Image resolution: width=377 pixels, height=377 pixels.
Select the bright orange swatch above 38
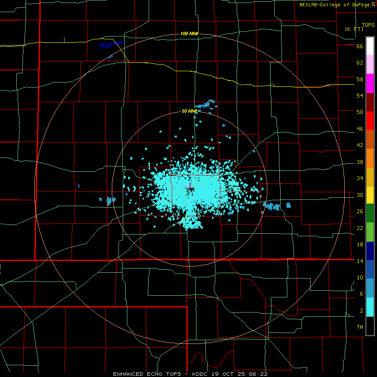click(370, 158)
